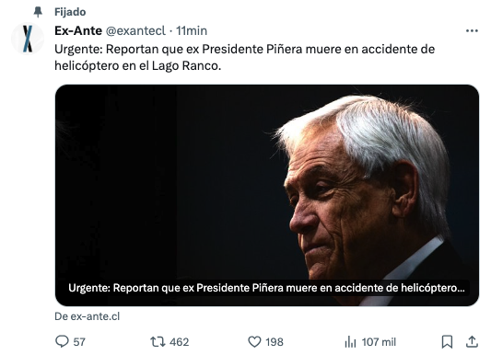
Task: Click the 198 likes count
Action: (x=275, y=342)
